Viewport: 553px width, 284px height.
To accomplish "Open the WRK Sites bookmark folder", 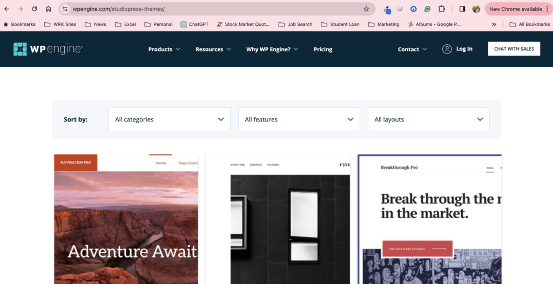I will (60, 24).
